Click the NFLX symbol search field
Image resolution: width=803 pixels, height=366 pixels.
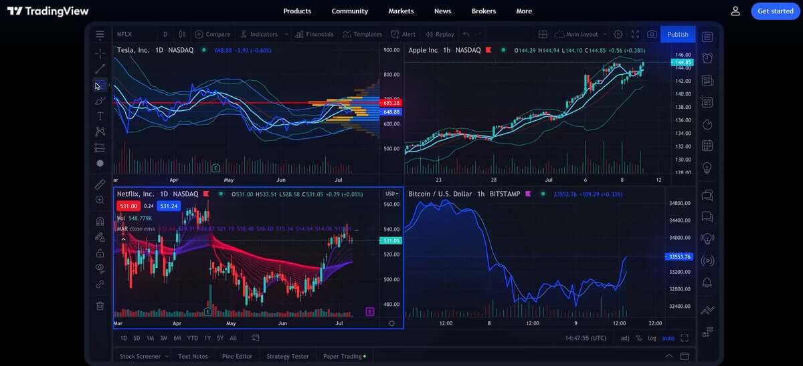click(x=134, y=34)
